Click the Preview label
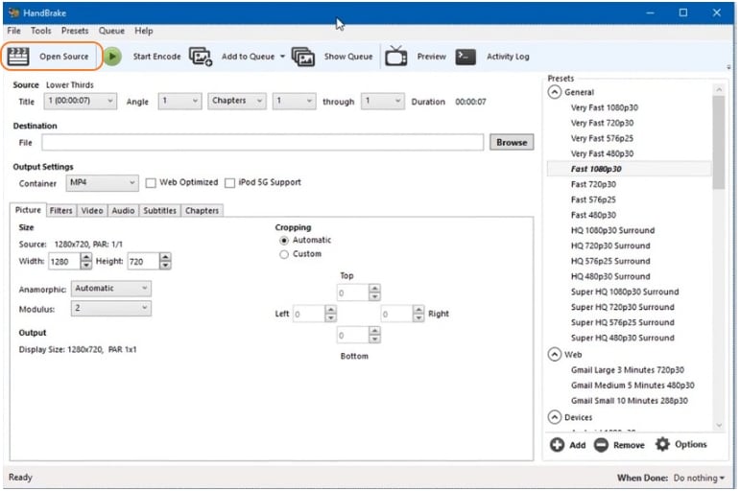Screen dimensions: 740x491 point(431,57)
